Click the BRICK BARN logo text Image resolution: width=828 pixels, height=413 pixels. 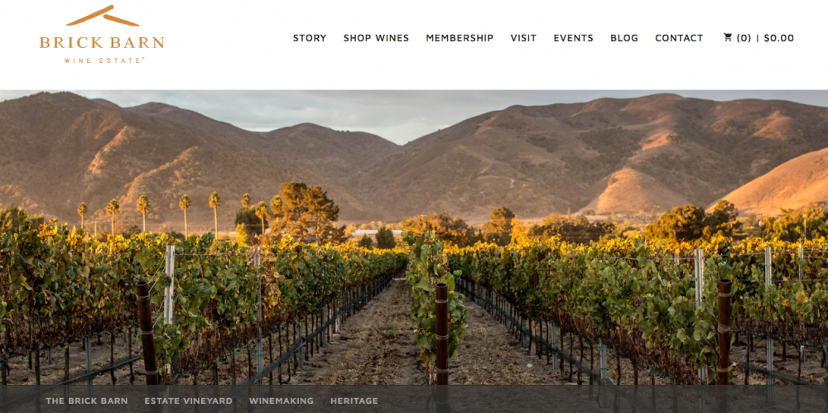102,42
